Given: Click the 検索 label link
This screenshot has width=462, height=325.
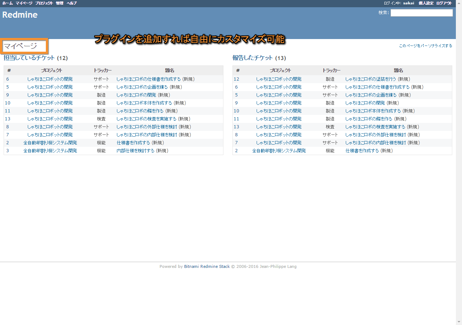Looking at the screenshot, I should click(383, 13).
